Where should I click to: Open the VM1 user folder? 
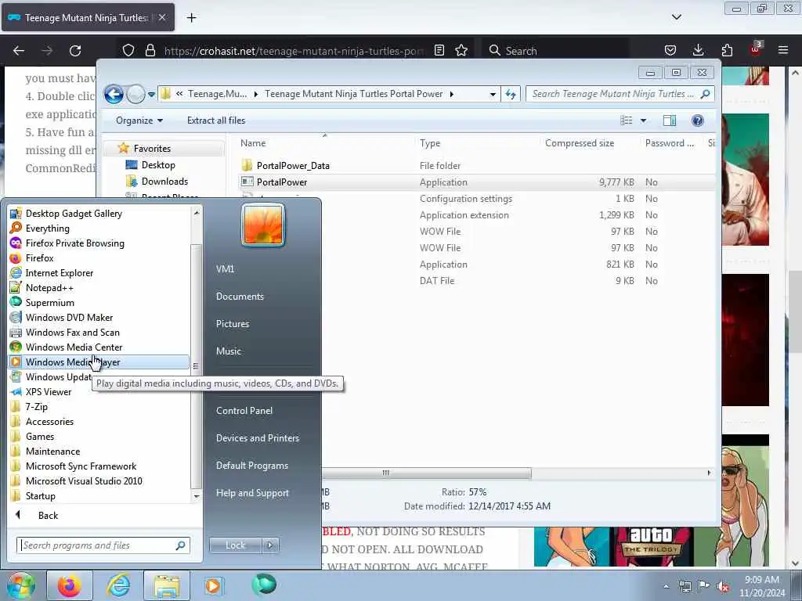click(x=225, y=269)
